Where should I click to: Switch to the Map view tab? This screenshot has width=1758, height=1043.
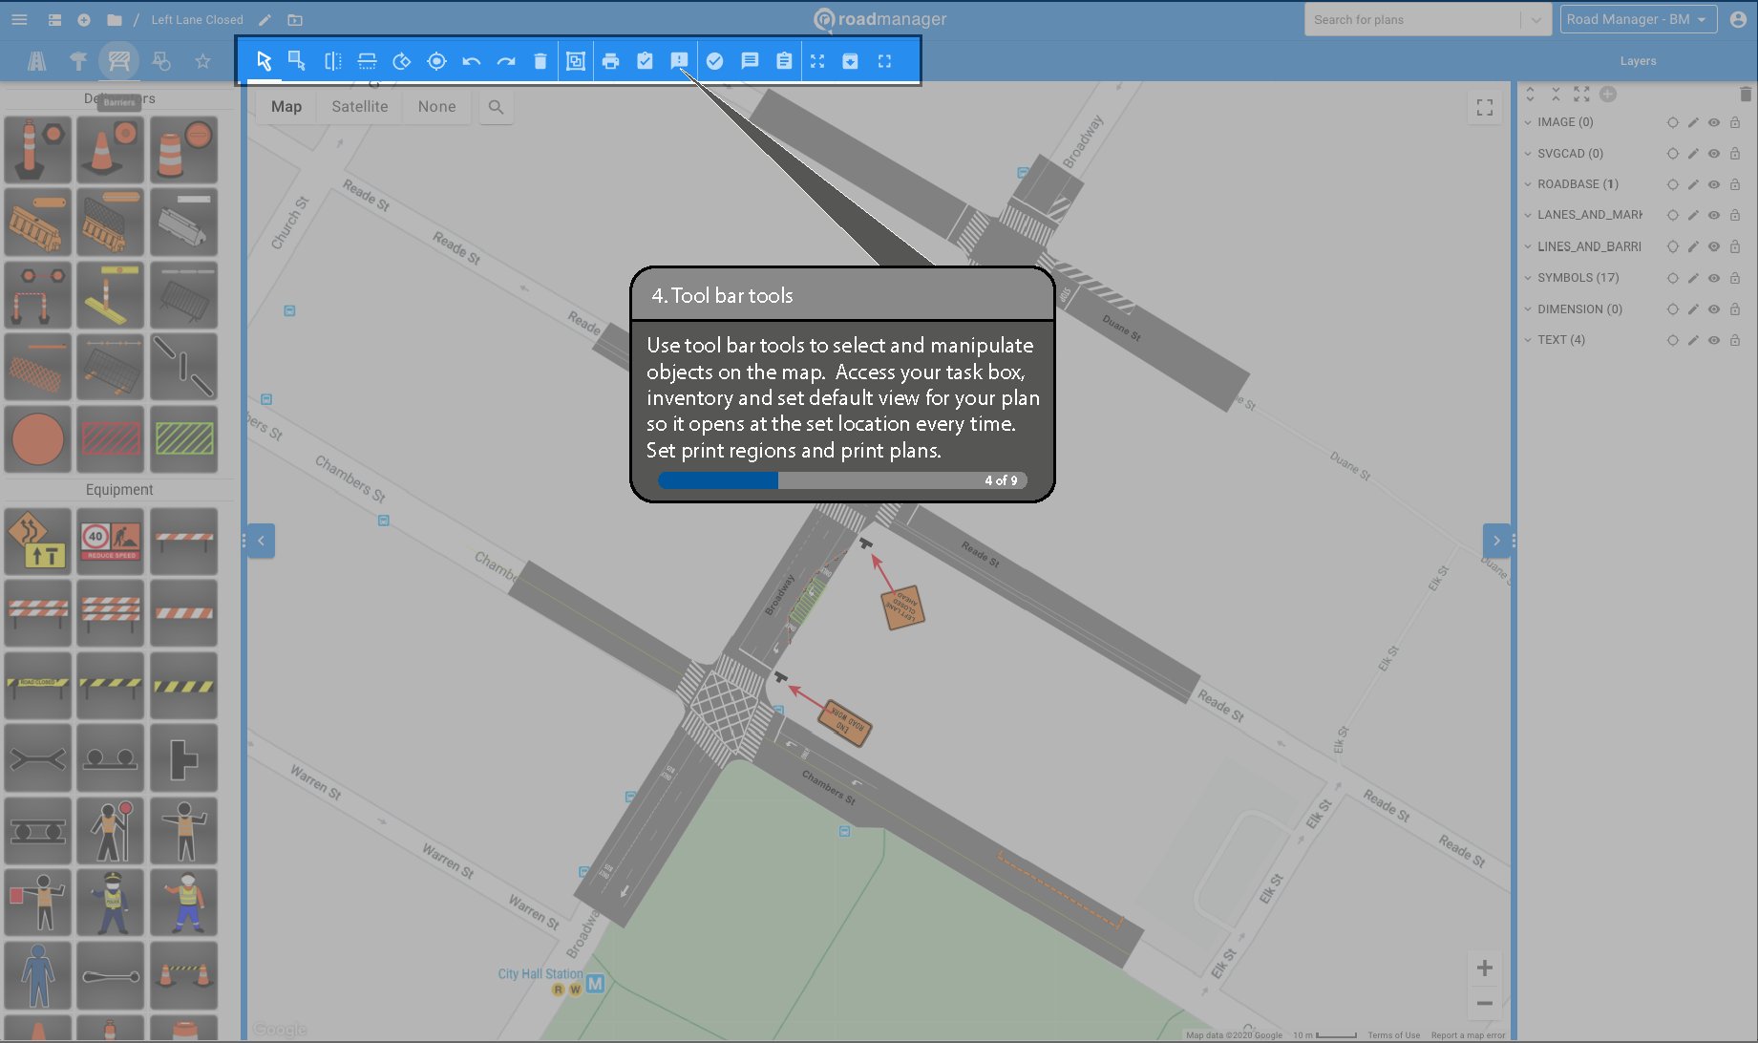tap(286, 107)
